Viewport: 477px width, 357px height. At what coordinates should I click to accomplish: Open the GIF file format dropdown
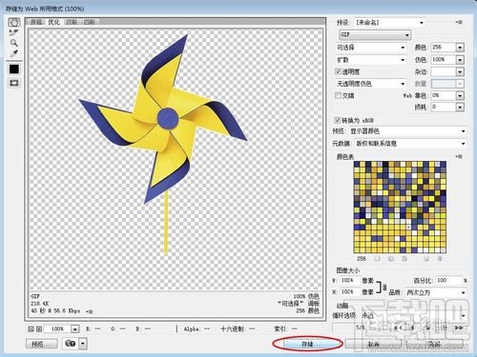(375, 34)
